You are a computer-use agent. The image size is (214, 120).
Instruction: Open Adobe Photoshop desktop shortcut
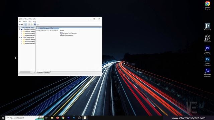207,61
